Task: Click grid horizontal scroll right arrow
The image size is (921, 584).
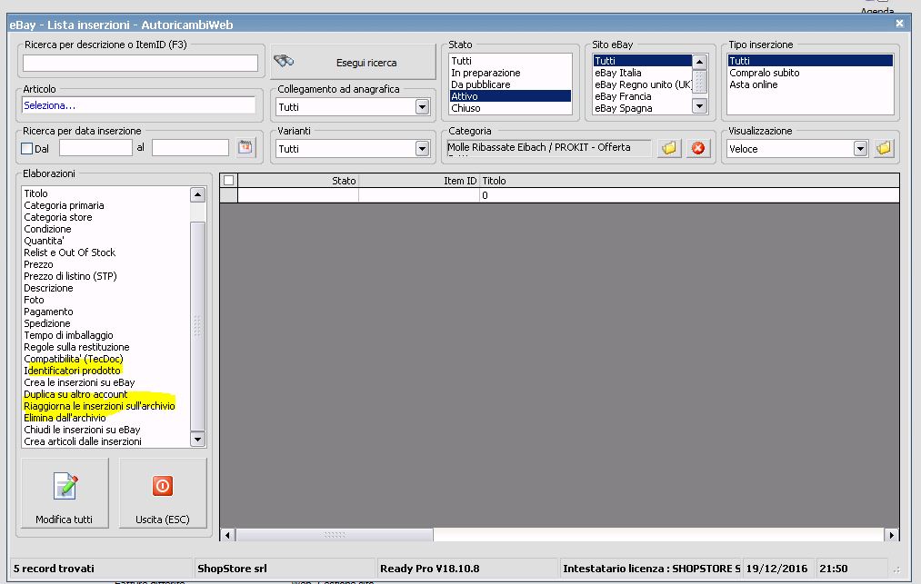Action: [x=892, y=535]
